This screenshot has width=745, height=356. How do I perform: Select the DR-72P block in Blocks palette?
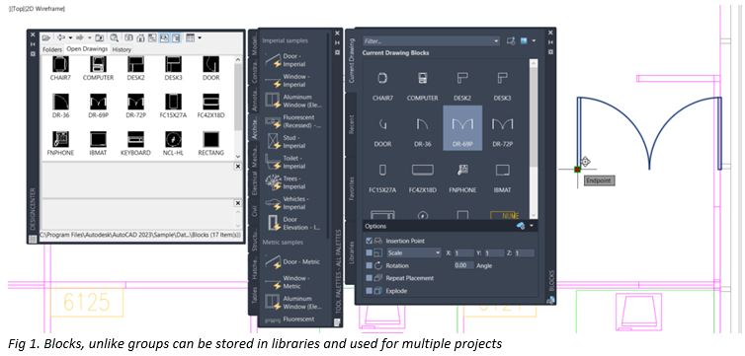click(502, 130)
